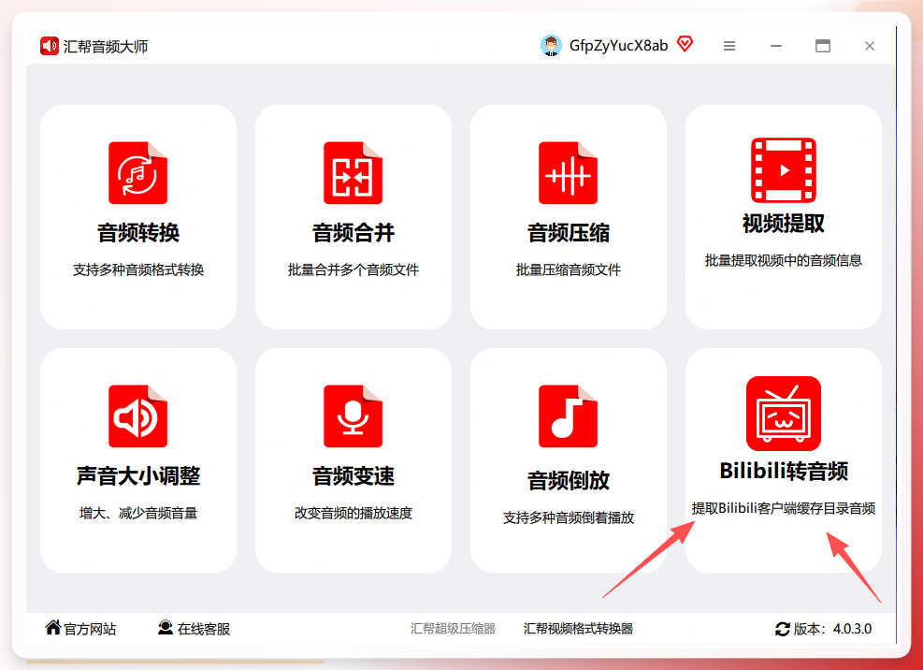Open the 音频变速 microphone icon

[353, 416]
